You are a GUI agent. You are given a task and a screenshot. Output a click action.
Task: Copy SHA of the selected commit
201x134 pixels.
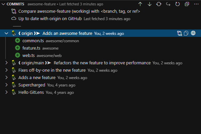[x=186, y=33]
